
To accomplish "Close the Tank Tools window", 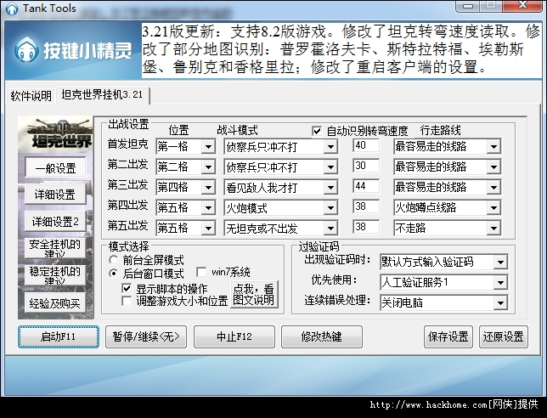I will (523, 6).
